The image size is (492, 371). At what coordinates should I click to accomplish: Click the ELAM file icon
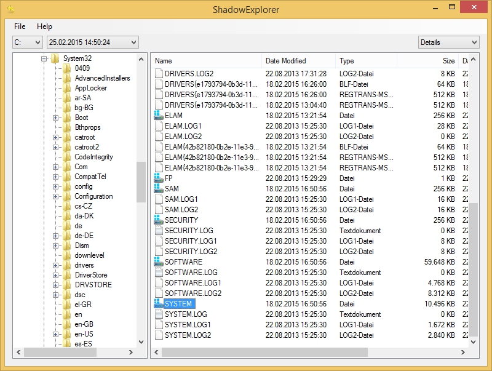pos(159,116)
